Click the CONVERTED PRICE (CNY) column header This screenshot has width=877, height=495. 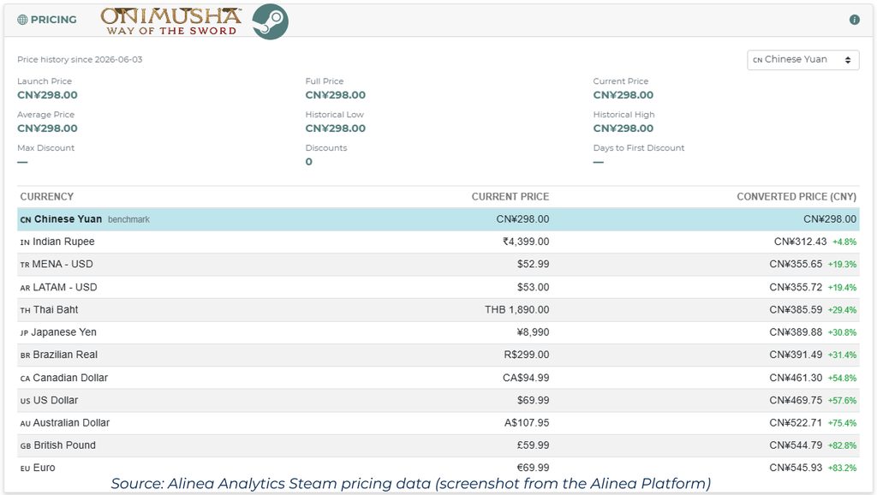point(796,197)
